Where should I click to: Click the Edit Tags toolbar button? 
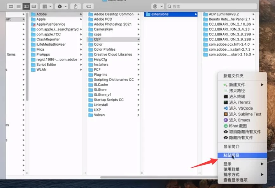[x=88, y=6]
